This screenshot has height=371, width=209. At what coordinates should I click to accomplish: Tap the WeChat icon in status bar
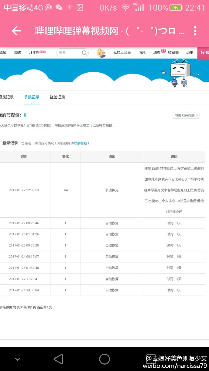click(x=59, y=8)
